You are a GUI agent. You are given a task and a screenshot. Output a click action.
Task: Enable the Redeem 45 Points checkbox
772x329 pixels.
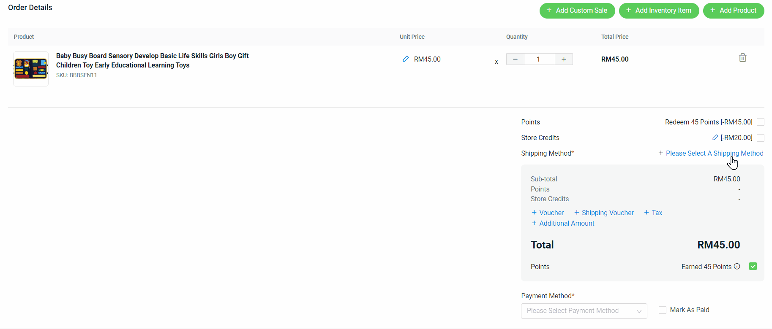click(x=760, y=122)
